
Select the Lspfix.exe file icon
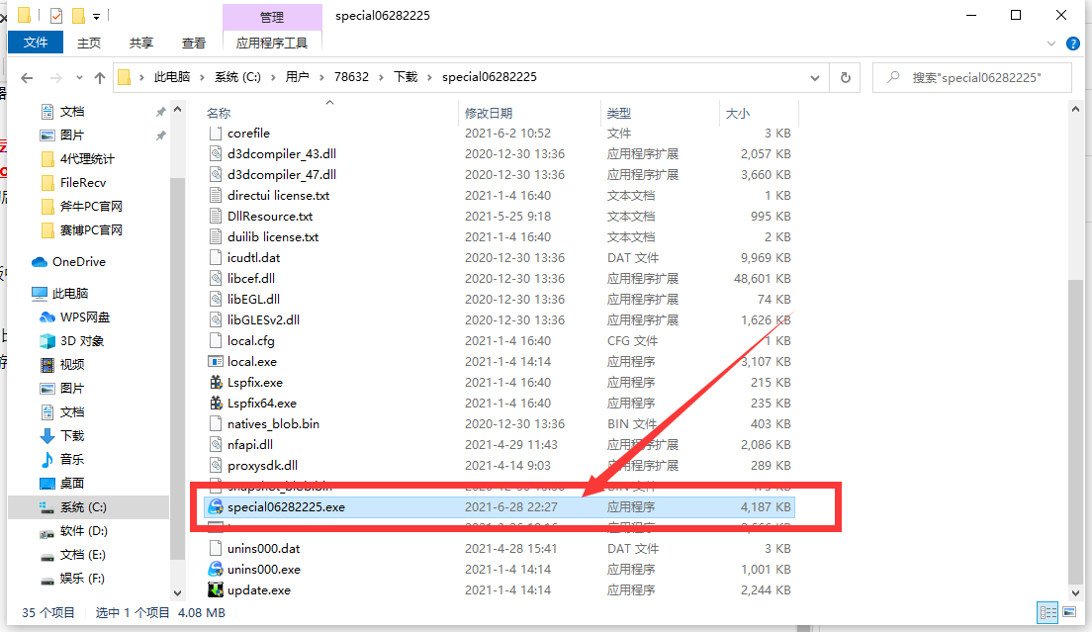pyautogui.click(x=216, y=383)
